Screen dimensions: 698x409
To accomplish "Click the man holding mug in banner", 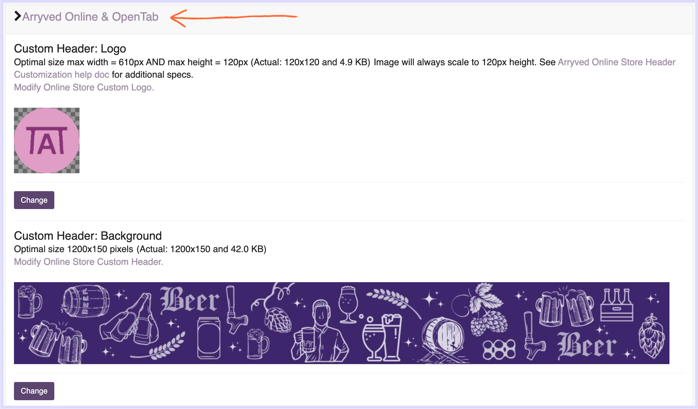I will pos(320,331).
